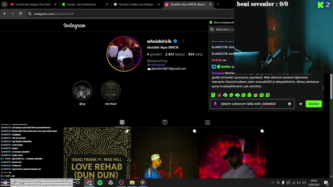The width and height of the screenshot is (333, 187).
Task: Switch to the ChatBot and Widgets tab
Action: tap(136, 4)
